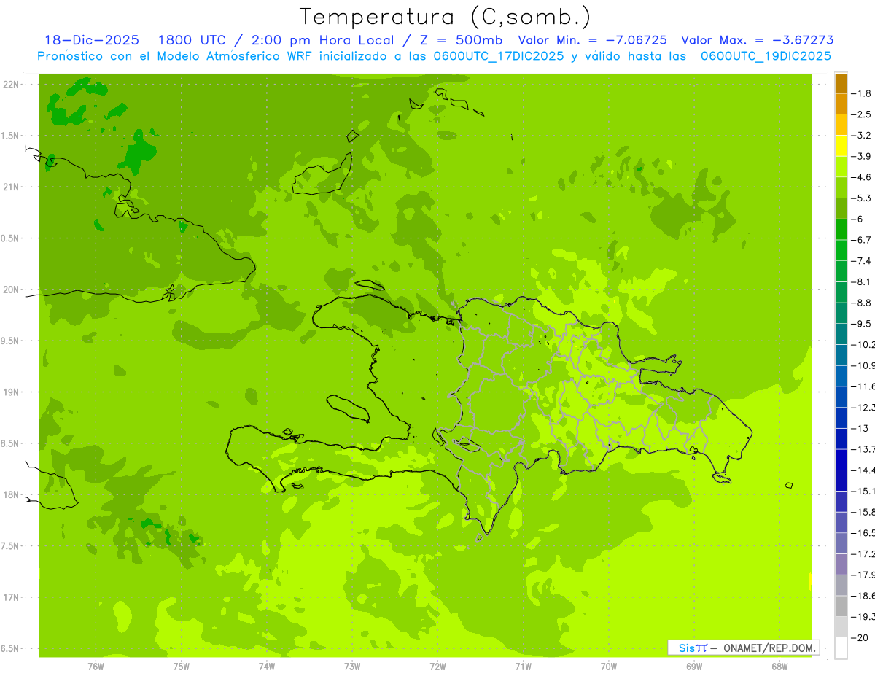
Task: Click the '-9.5' colorbar label
Action: 863,324
